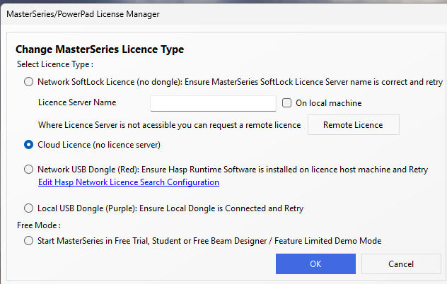Confirm with the OK button

pos(315,264)
